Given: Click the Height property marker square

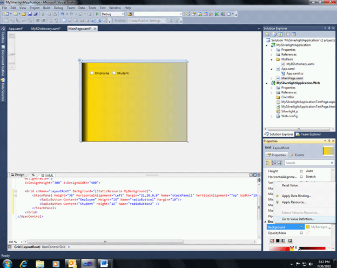Looking at the screenshot, I should click(x=301, y=171).
